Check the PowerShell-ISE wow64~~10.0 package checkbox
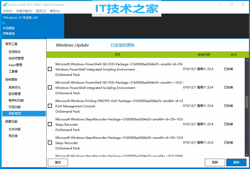Image resolution: width=250 pixels, height=169 pixels. tap(50, 87)
